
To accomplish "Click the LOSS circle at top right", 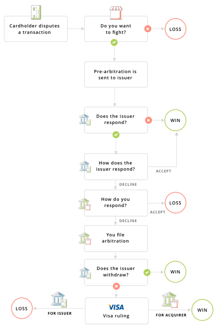I will tap(175, 29).
